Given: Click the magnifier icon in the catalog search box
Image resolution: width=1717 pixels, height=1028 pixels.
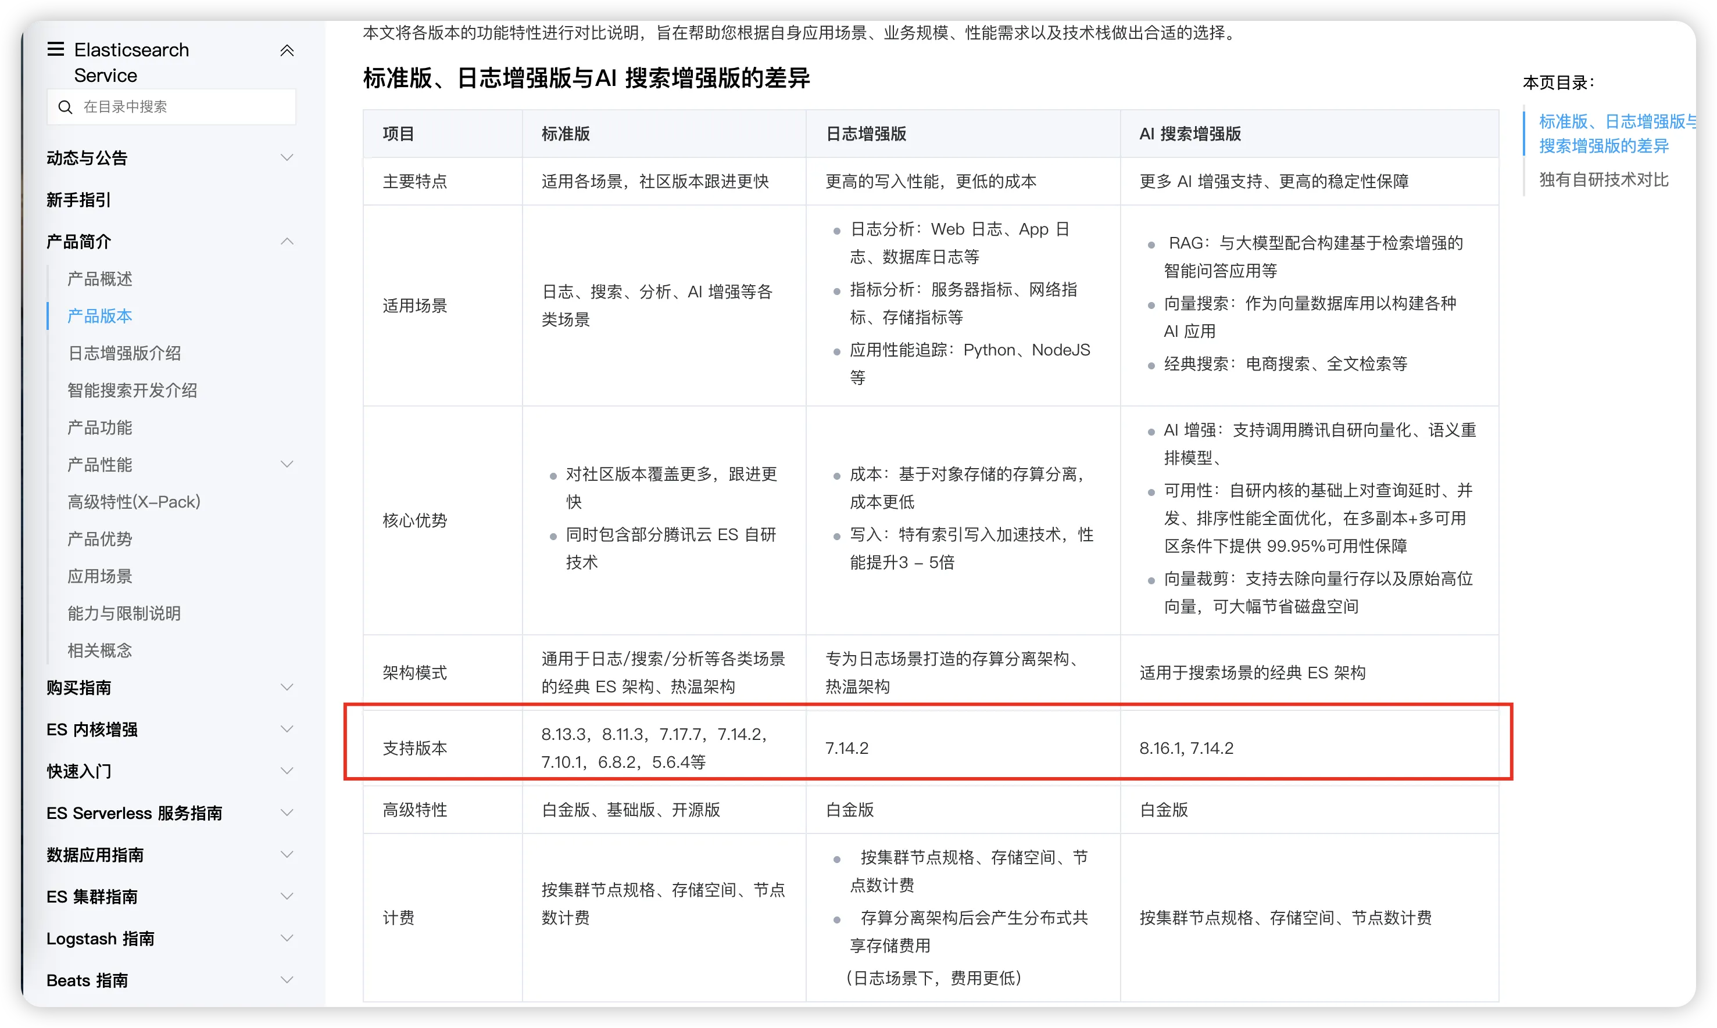Looking at the screenshot, I should [x=65, y=107].
